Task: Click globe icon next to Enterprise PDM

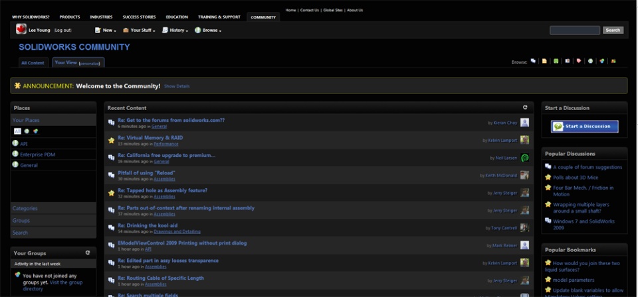Action: coord(15,154)
